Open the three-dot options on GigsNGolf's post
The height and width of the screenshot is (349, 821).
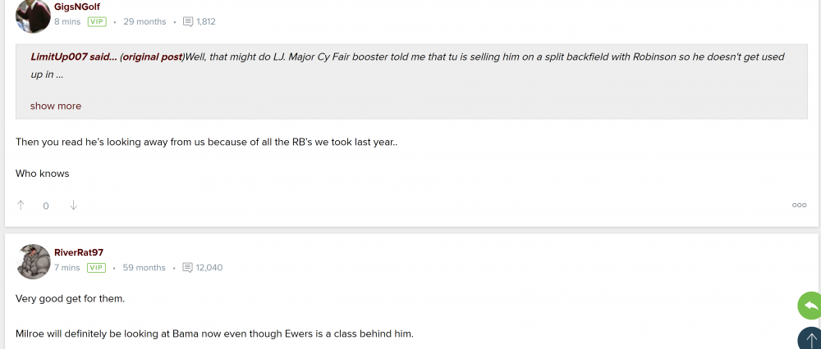click(x=799, y=206)
